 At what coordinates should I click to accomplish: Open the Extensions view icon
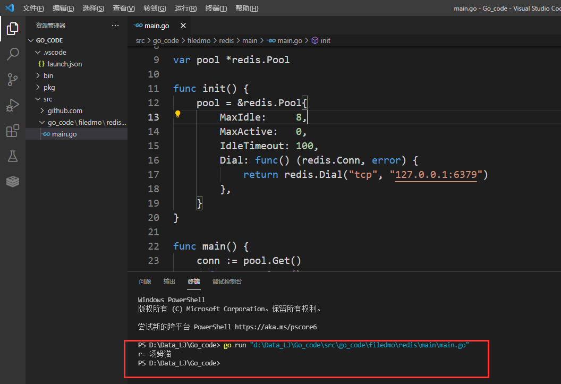pyautogui.click(x=13, y=131)
